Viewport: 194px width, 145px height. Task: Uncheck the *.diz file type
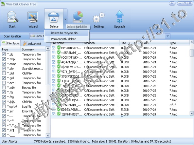[4, 54]
